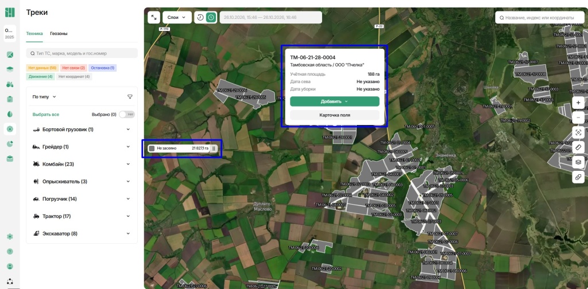Switch to the 'Техника' tab
The image size is (588, 289).
tap(34, 33)
